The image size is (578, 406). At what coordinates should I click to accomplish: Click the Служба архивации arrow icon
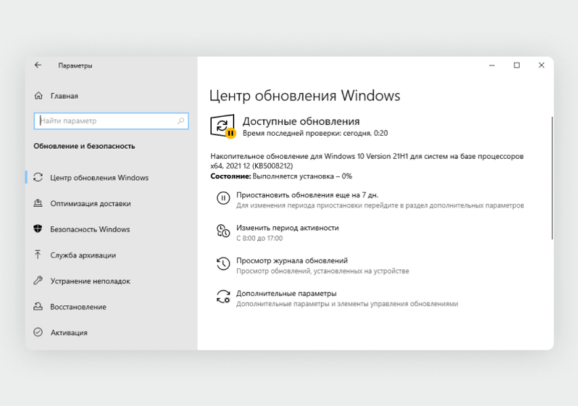tap(38, 255)
